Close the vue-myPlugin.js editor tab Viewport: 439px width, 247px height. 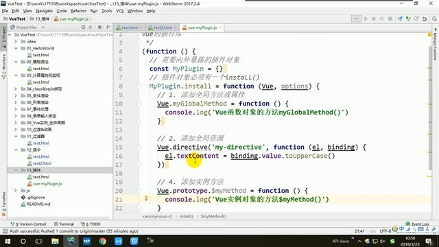(221, 27)
